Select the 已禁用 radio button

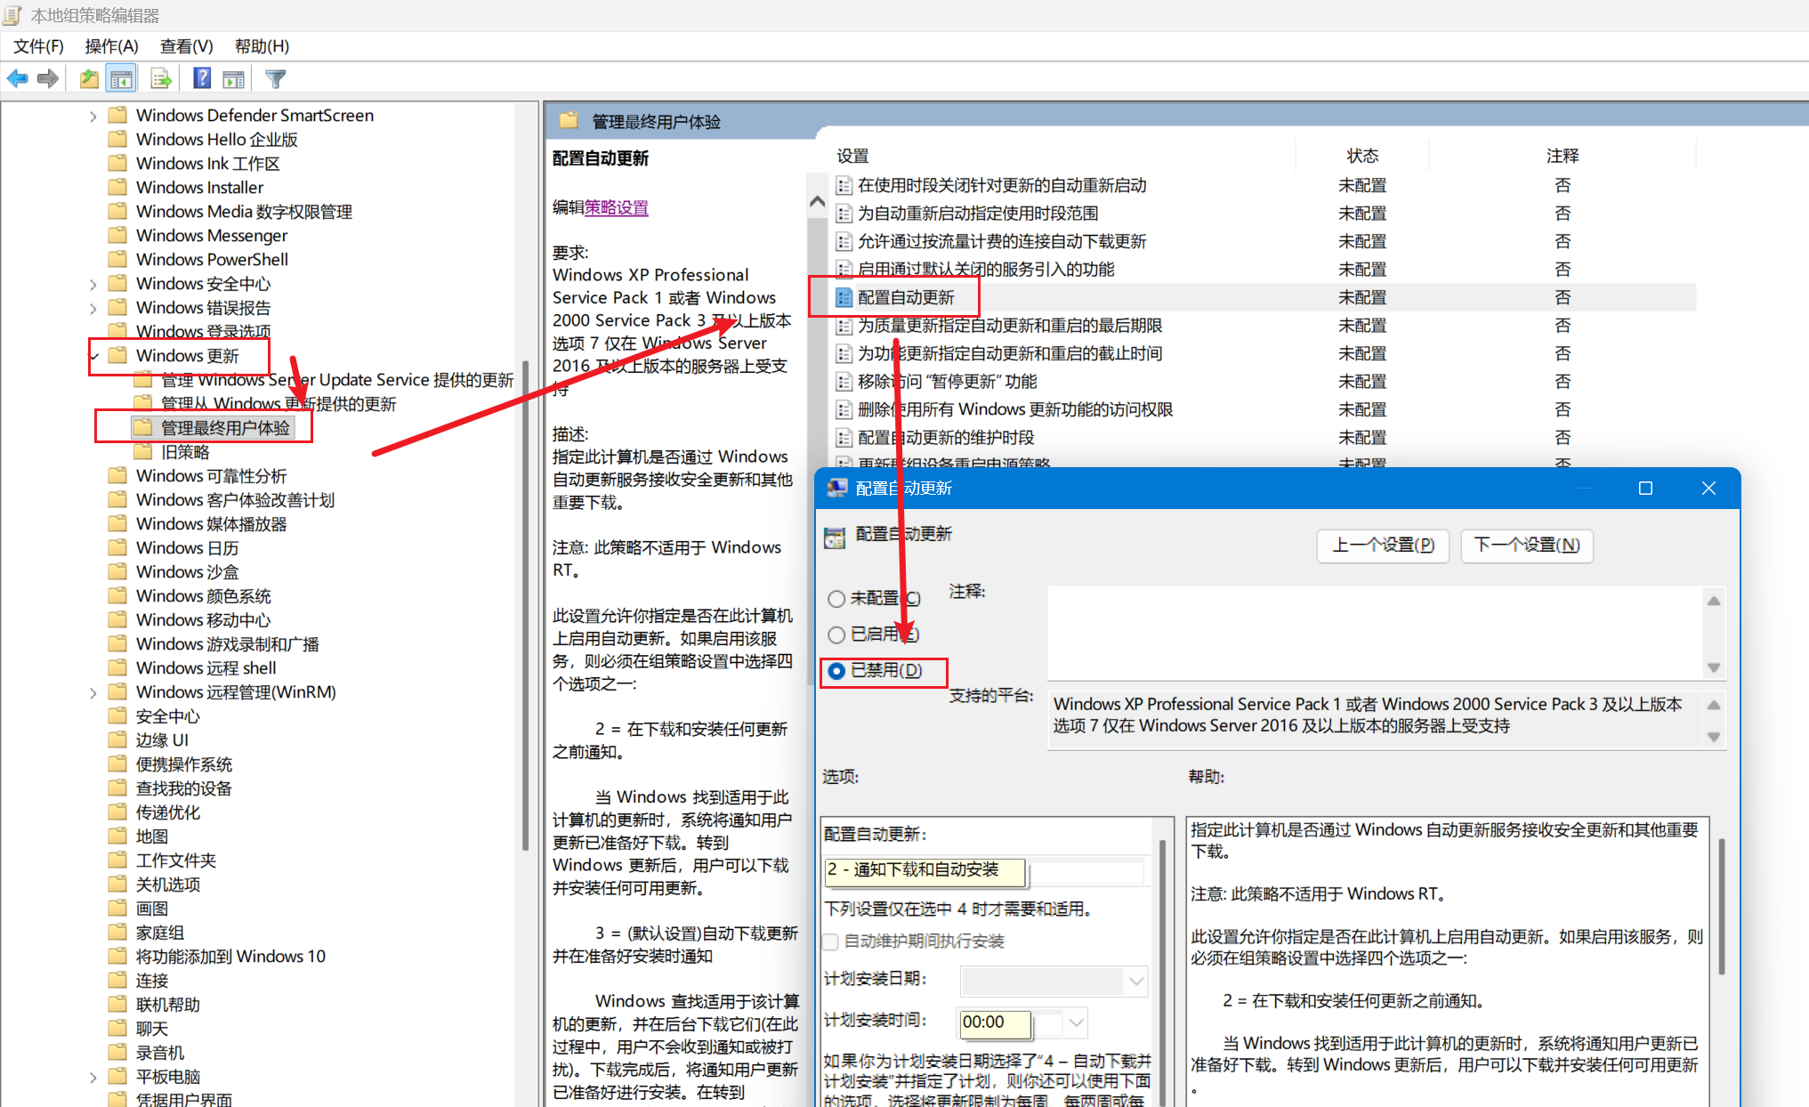point(836,671)
